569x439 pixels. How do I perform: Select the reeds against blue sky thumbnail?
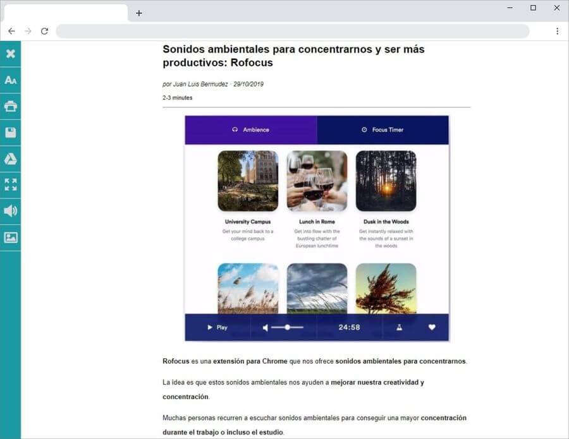coord(248,289)
